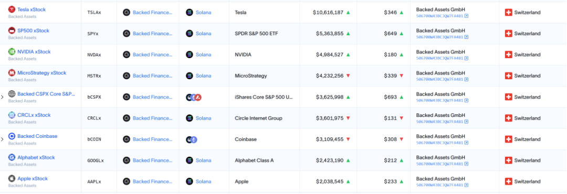The width and height of the screenshot is (567, 194).
Task: Expand the Backed Coinbase row
Action: pos(2,139)
